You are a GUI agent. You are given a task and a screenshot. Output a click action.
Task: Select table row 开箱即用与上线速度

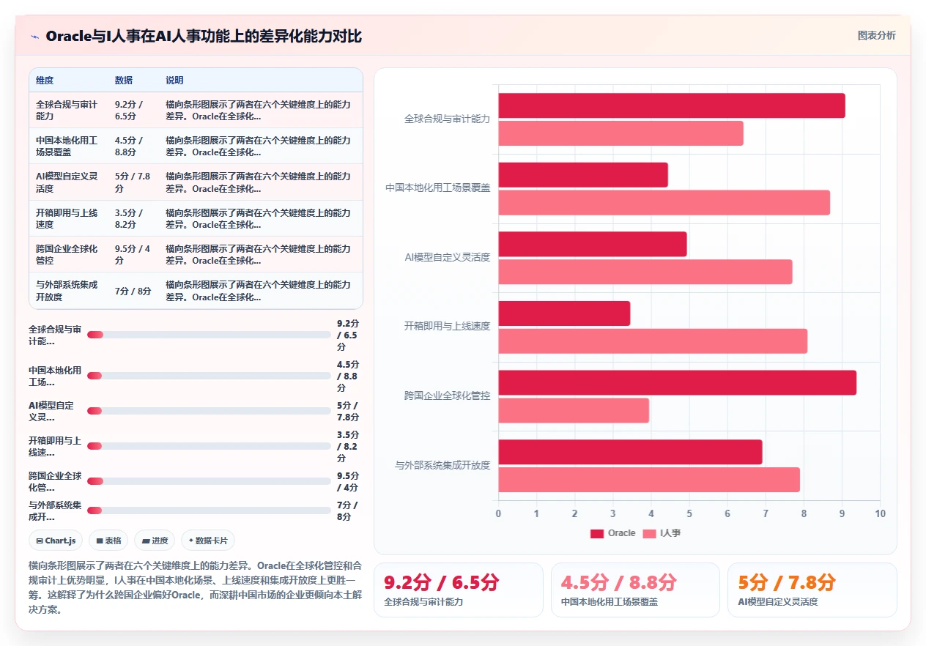[x=196, y=218]
